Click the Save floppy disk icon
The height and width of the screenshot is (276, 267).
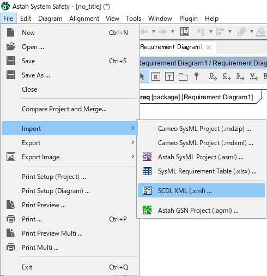pyautogui.click(x=11, y=61)
